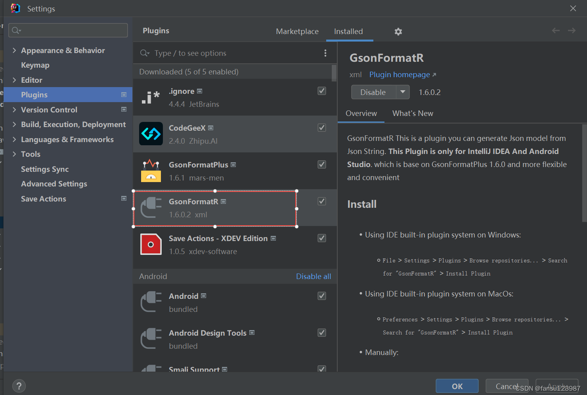Image resolution: width=587 pixels, height=395 pixels.
Task: Uncheck the .ignore plugin checkbox
Action: 322,91
